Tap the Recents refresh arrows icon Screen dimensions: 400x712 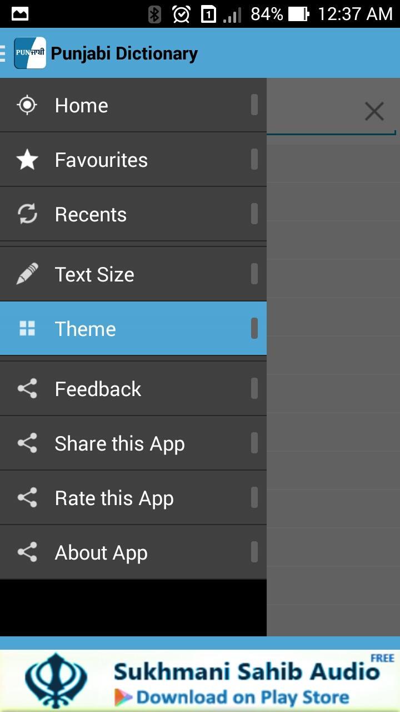coord(27,214)
